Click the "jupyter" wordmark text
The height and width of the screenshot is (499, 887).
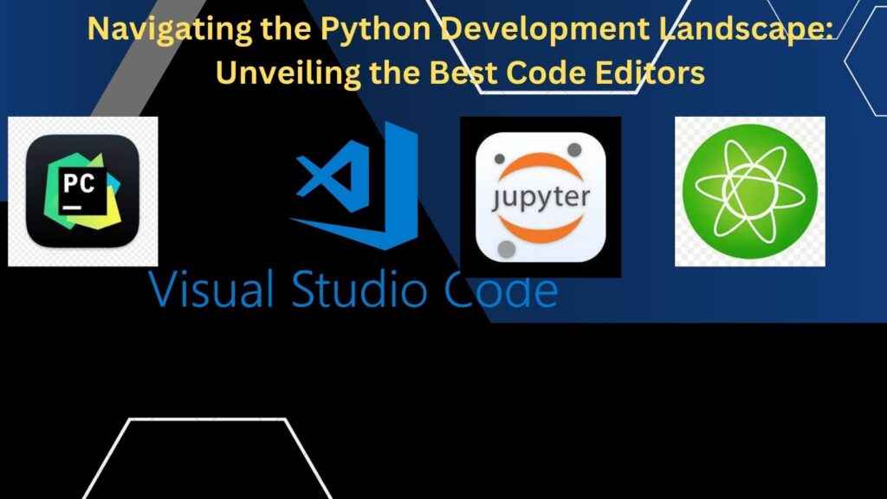click(540, 197)
